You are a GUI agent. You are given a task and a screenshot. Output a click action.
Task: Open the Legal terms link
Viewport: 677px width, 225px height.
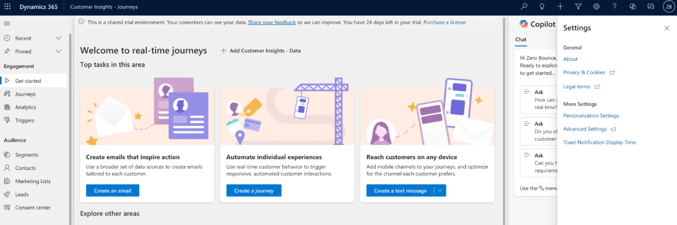(577, 87)
